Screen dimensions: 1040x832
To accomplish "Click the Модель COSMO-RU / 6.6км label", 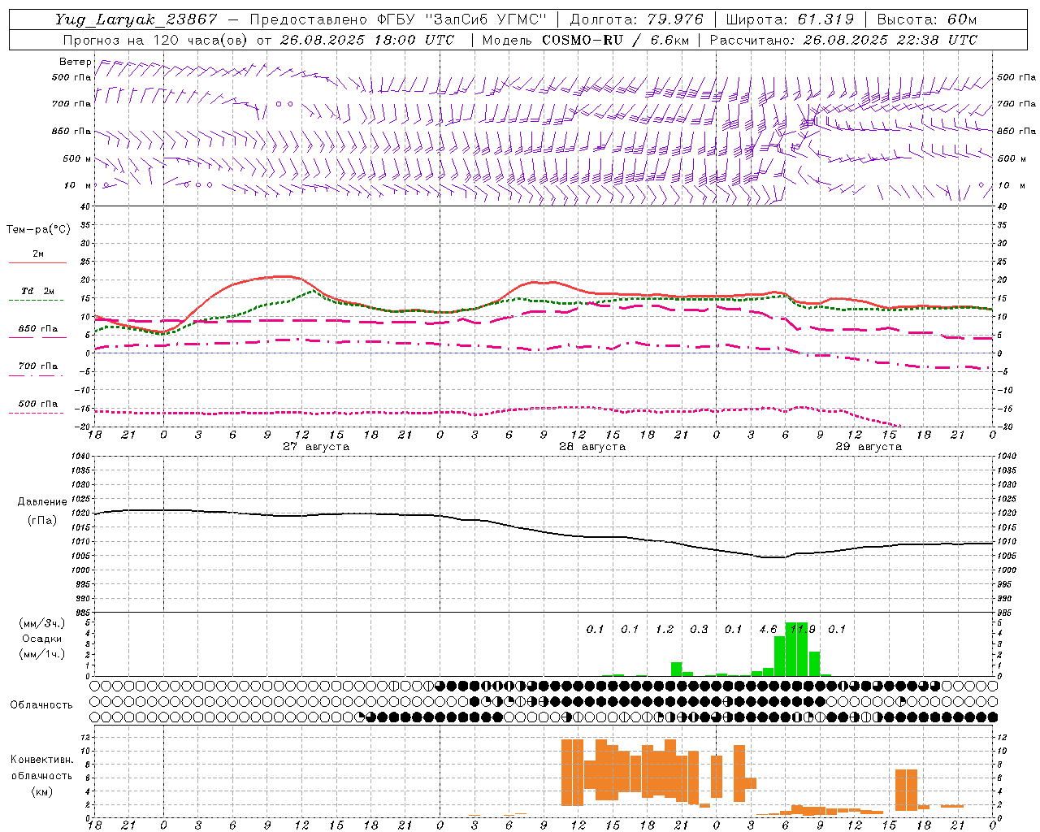I will (586, 40).
